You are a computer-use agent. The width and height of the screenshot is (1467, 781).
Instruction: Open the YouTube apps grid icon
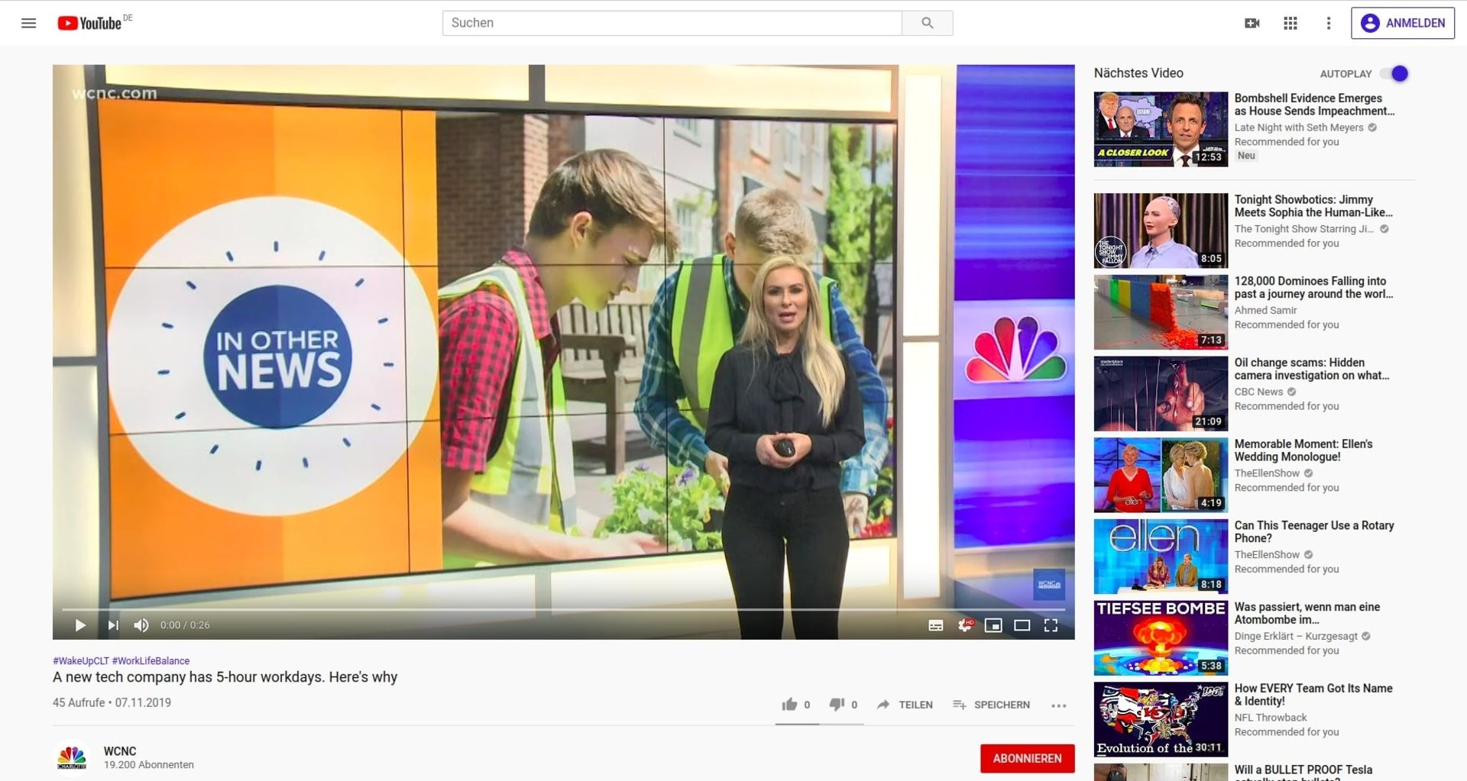1291,23
